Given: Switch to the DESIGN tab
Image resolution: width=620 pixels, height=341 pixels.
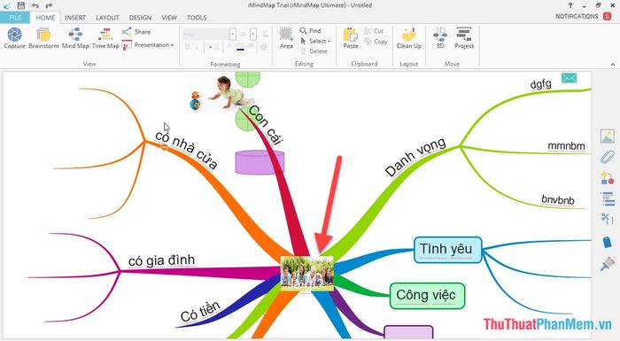Looking at the screenshot, I should tap(140, 18).
